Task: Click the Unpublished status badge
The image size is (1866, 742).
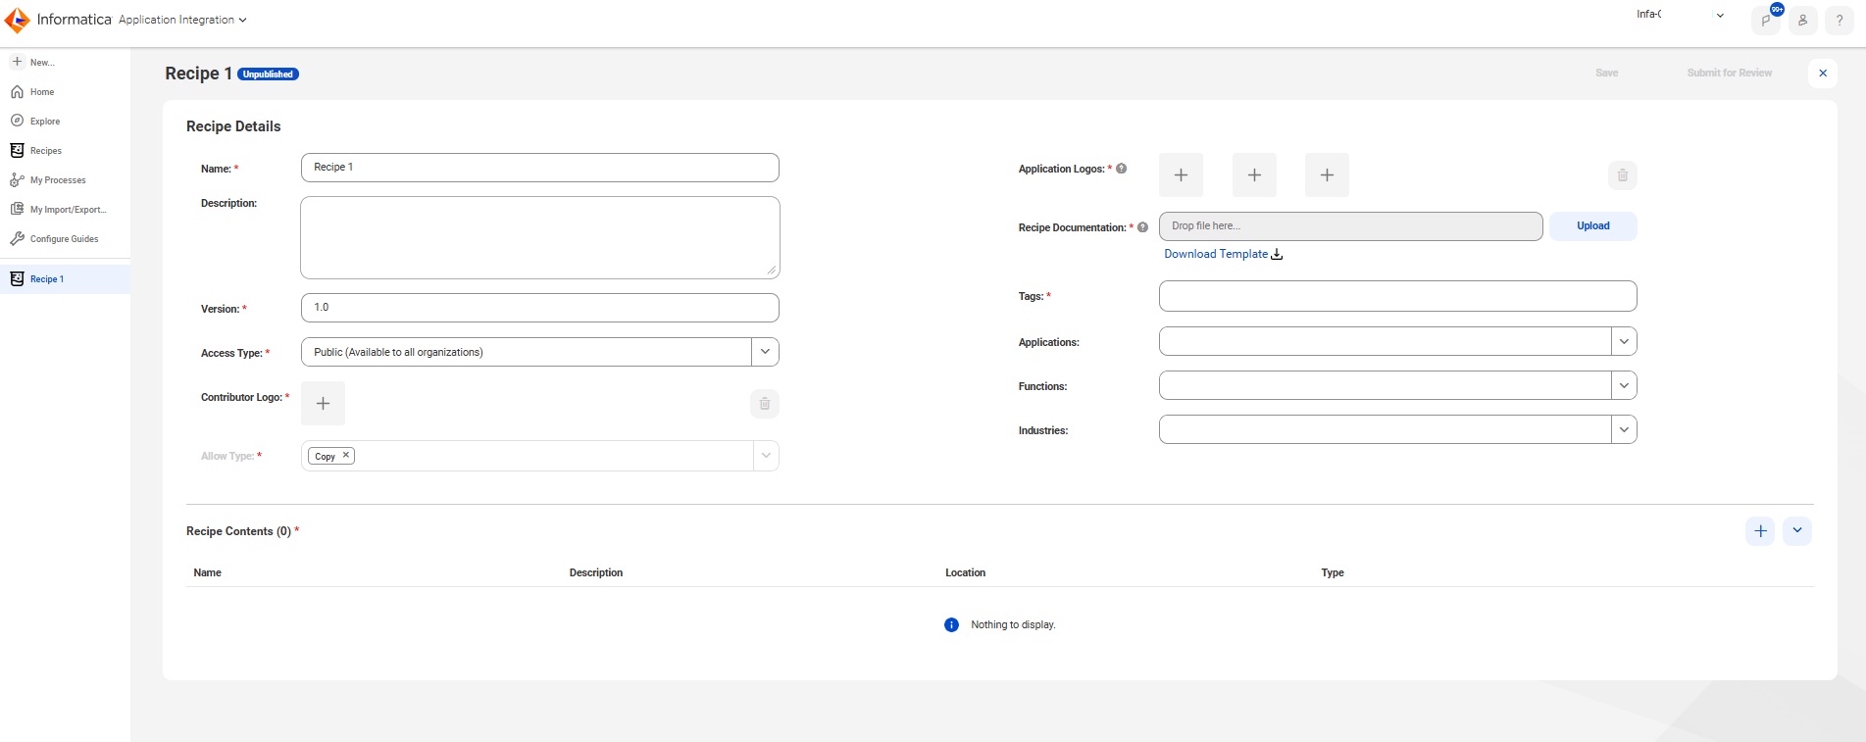Action: point(268,74)
